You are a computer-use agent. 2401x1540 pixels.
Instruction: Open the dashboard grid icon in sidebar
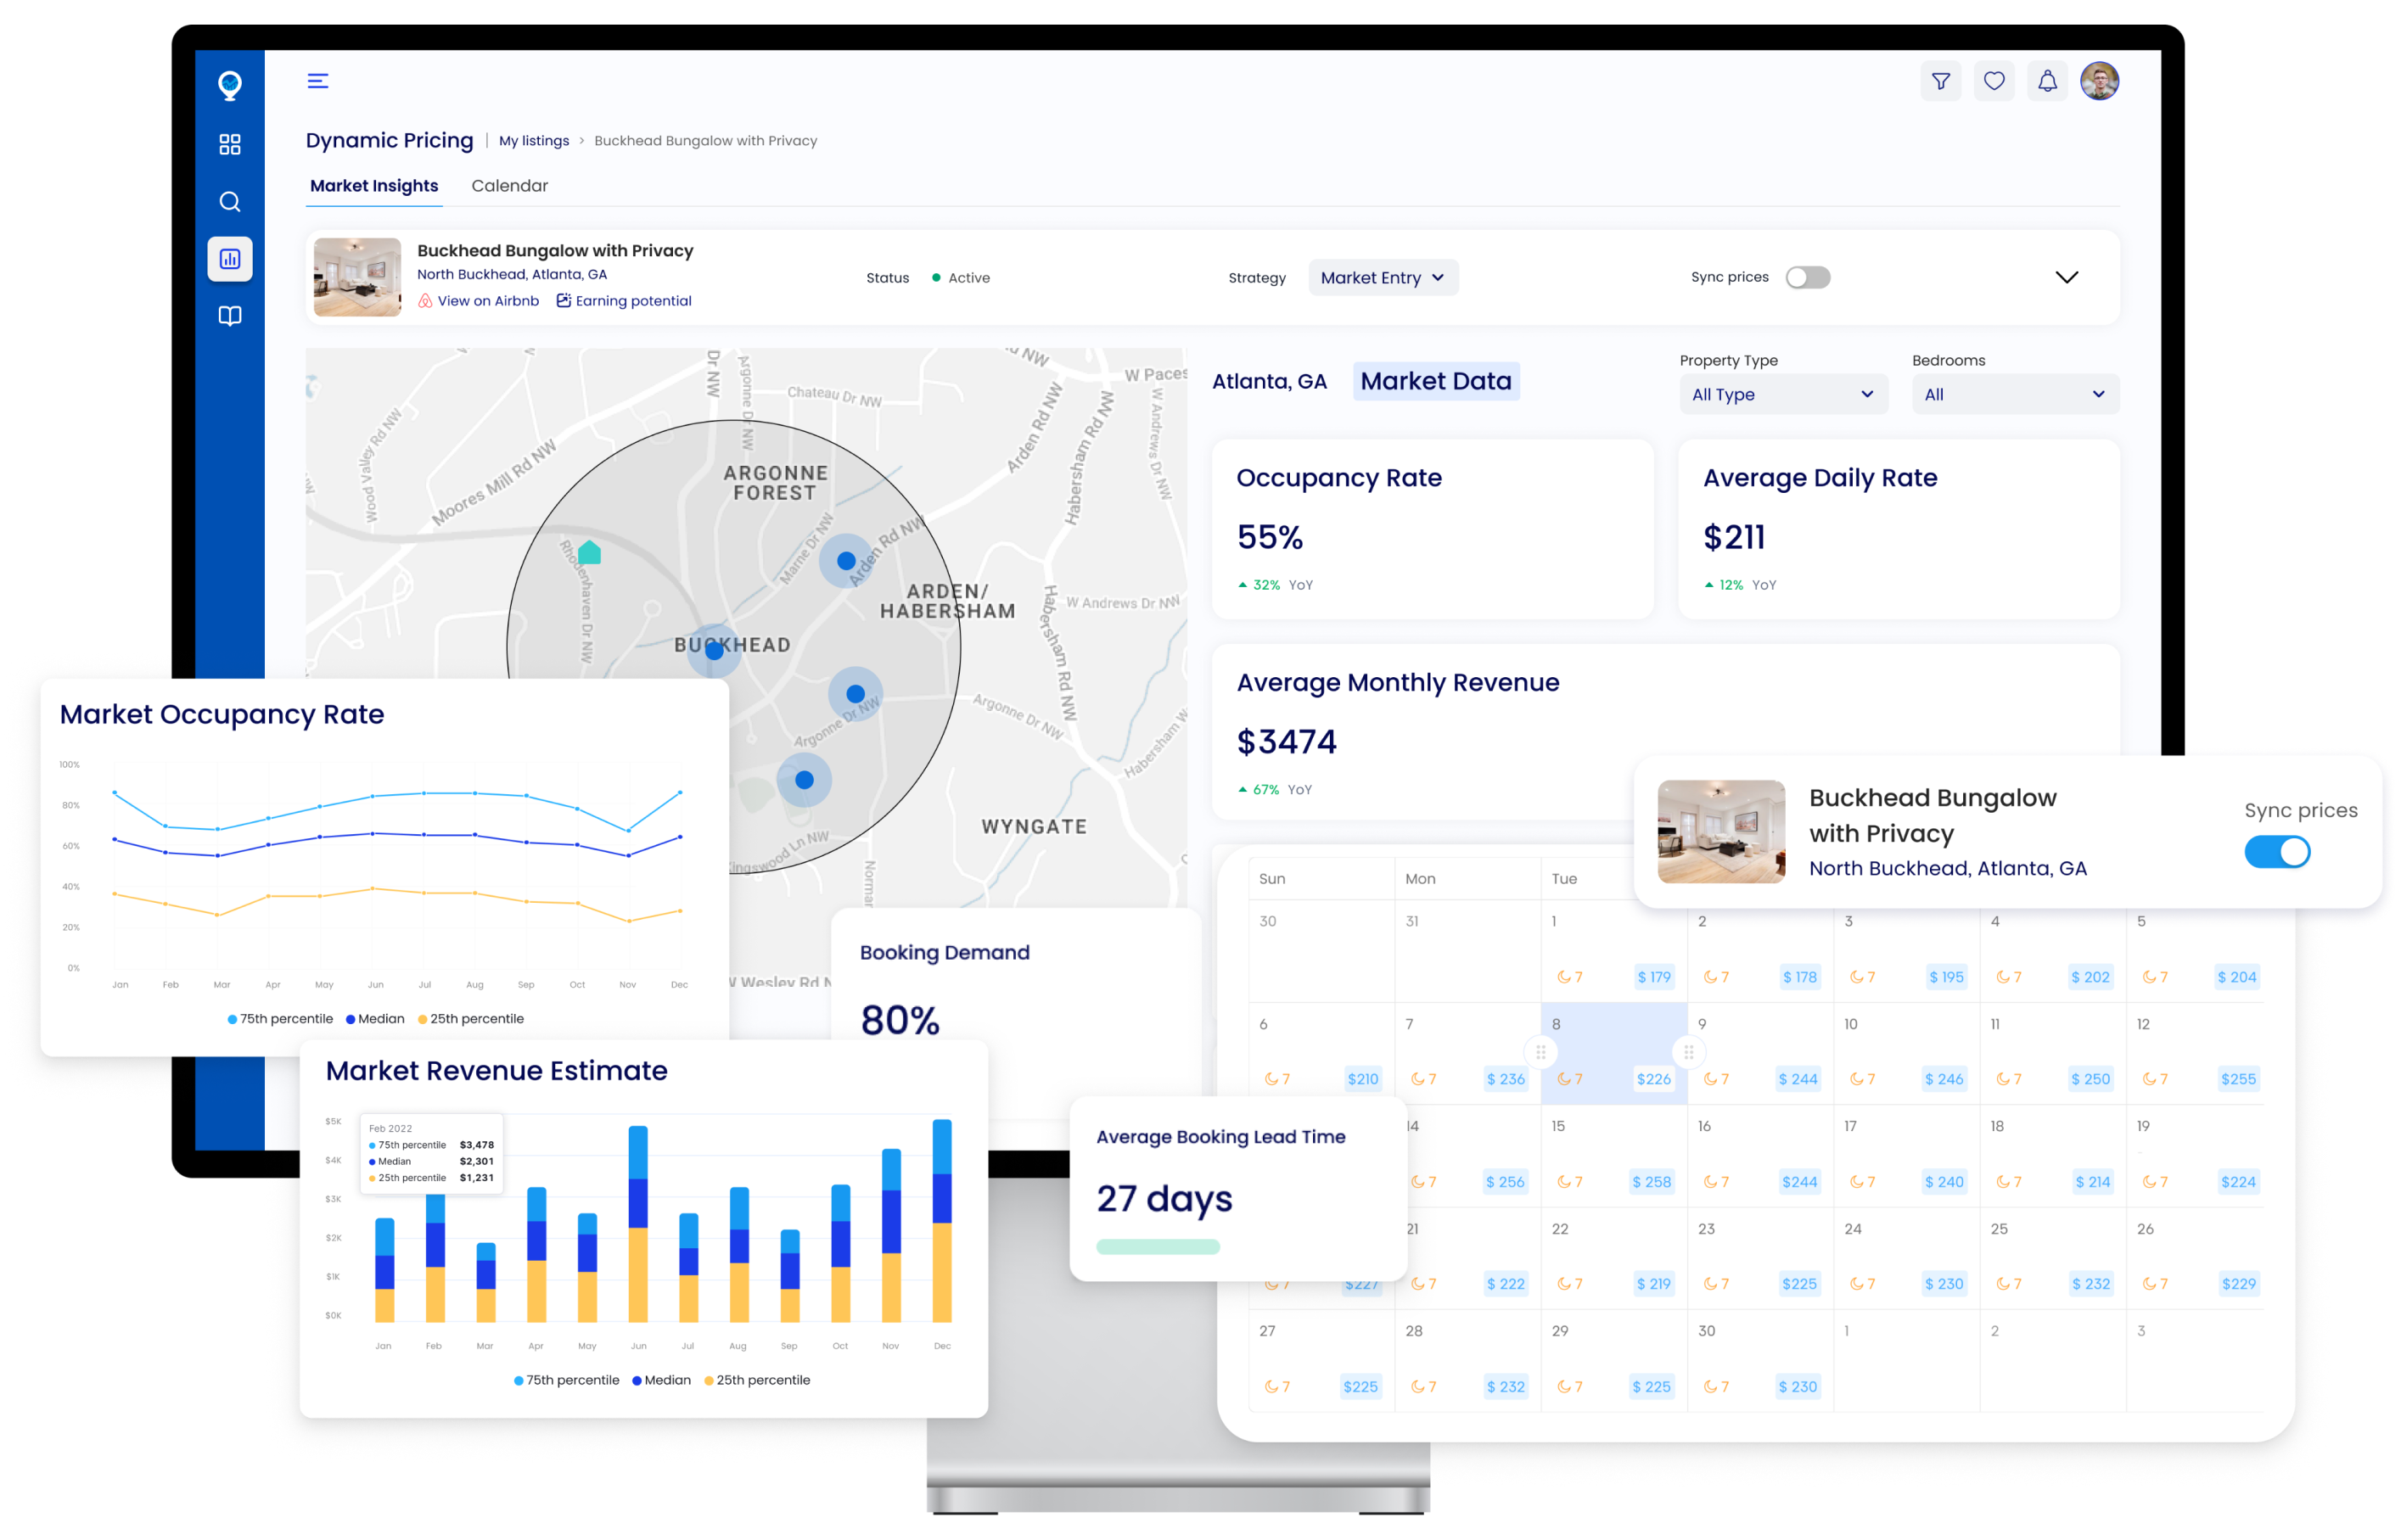pos(230,145)
